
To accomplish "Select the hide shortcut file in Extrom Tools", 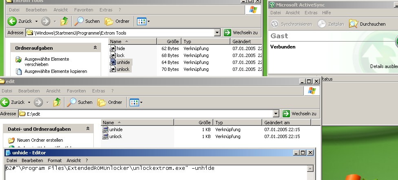I will pyautogui.click(x=121, y=48).
